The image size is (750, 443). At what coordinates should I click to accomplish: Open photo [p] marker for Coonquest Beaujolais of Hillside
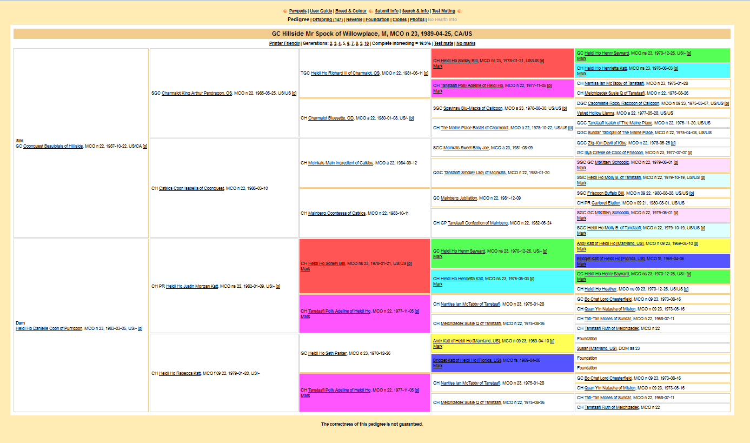point(144,146)
